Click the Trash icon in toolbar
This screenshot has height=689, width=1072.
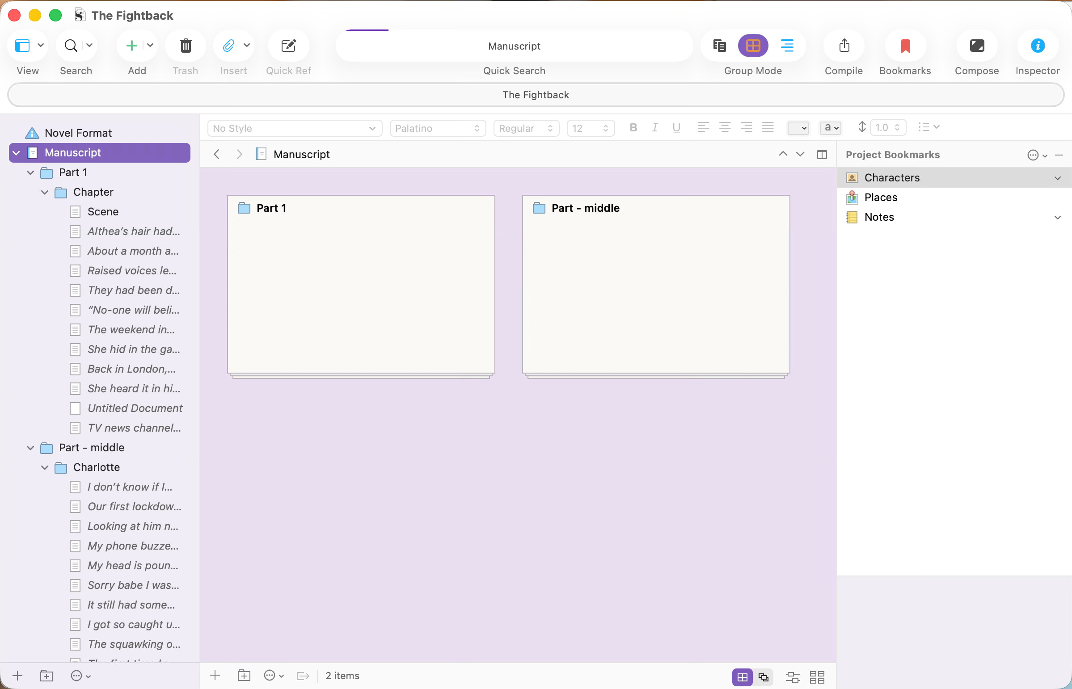tap(186, 46)
